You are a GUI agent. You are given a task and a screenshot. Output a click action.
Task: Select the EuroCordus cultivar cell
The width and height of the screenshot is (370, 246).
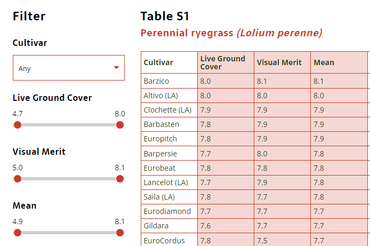(169, 240)
